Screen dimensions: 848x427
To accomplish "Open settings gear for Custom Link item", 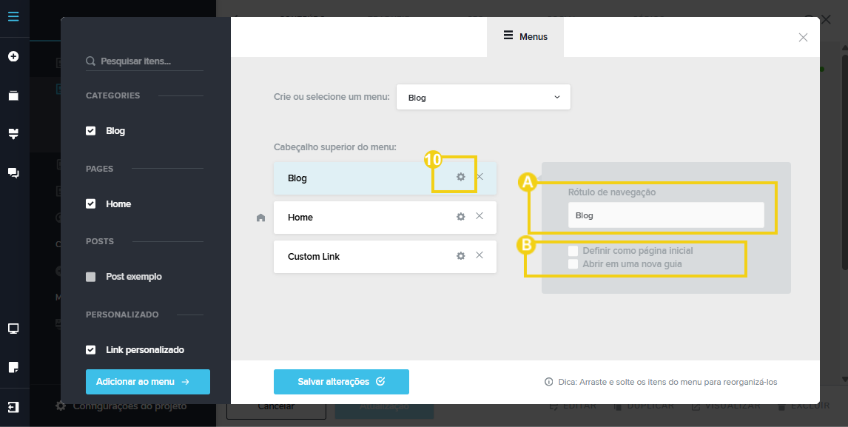I will click(x=461, y=255).
